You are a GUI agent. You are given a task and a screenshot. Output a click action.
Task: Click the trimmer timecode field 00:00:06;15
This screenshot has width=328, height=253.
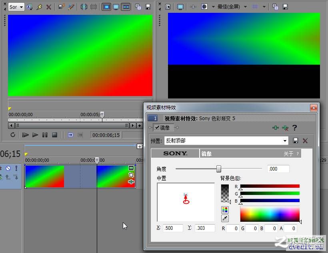(x=106, y=135)
